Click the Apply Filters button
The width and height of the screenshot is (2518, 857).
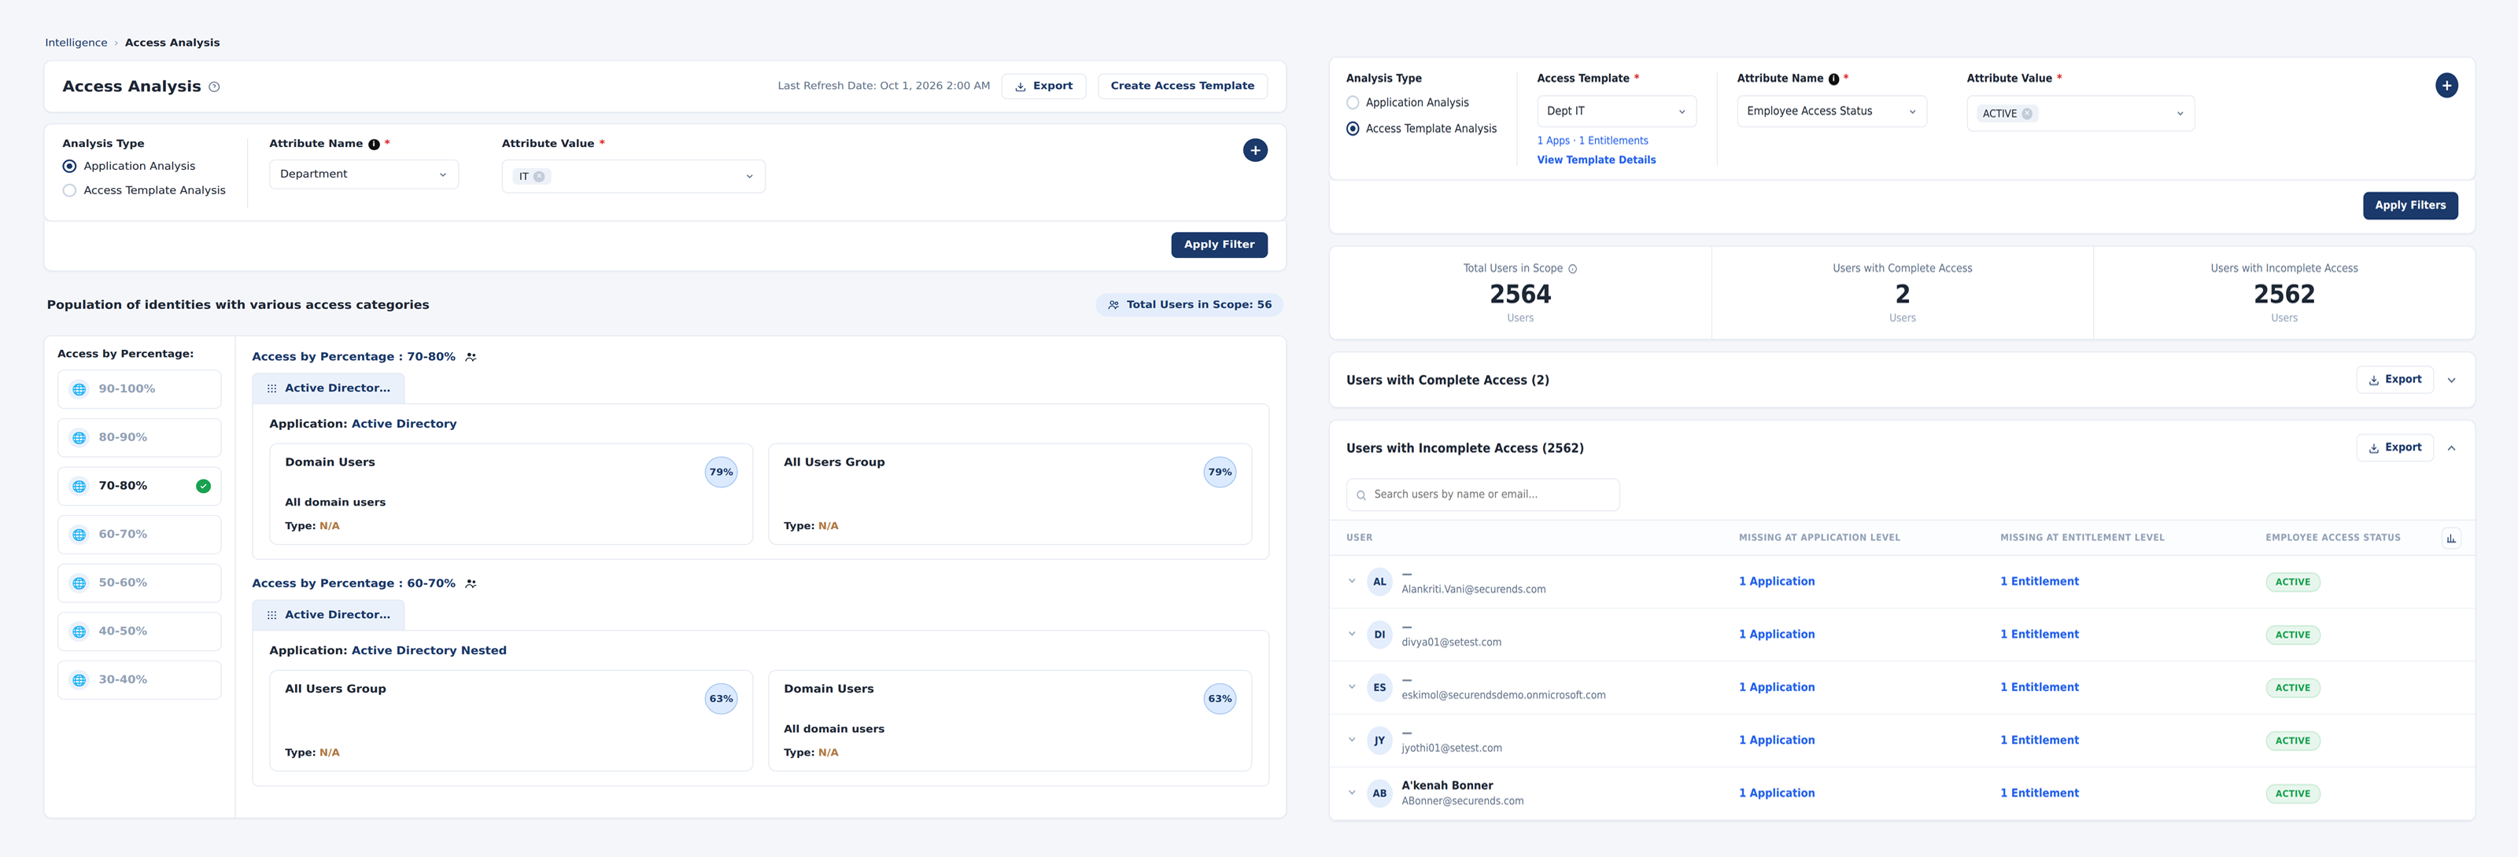[x=2409, y=206]
